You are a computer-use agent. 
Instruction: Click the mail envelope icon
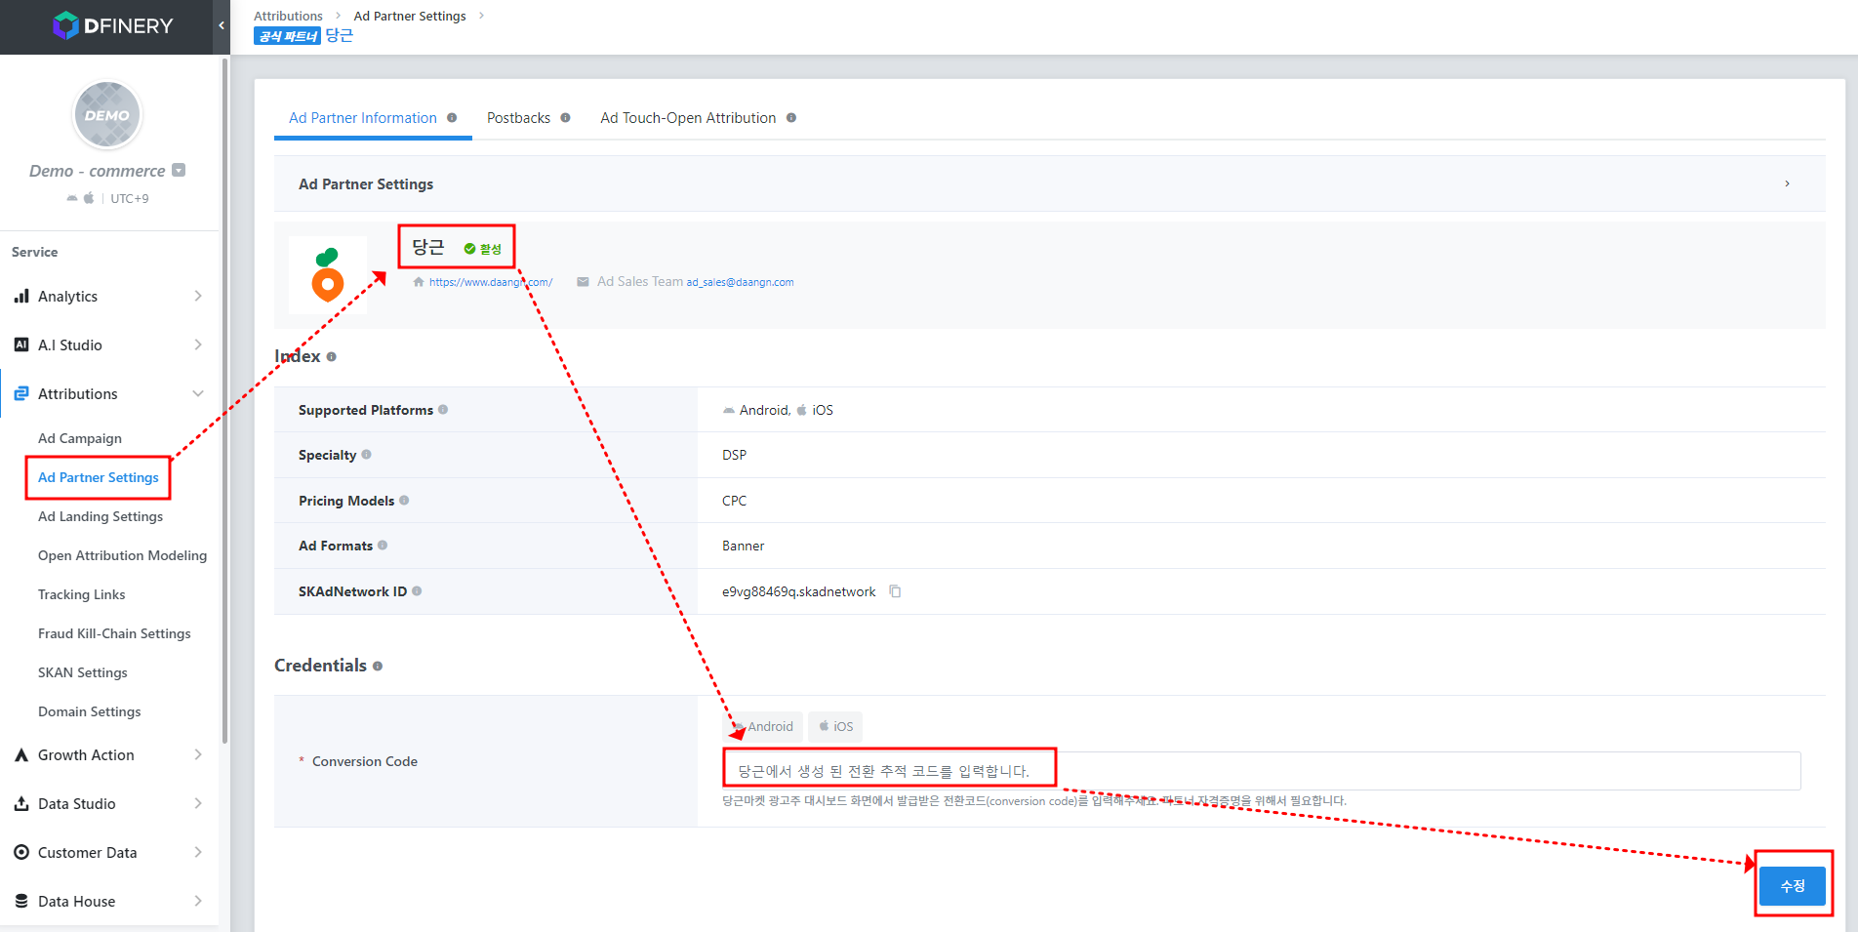click(x=583, y=282)
